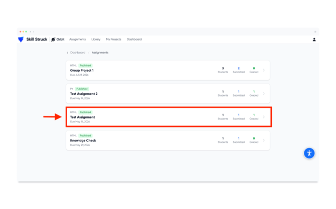Click the browser back arrow
Viewport: 336px width, 209px height.
tap(31, 31)
